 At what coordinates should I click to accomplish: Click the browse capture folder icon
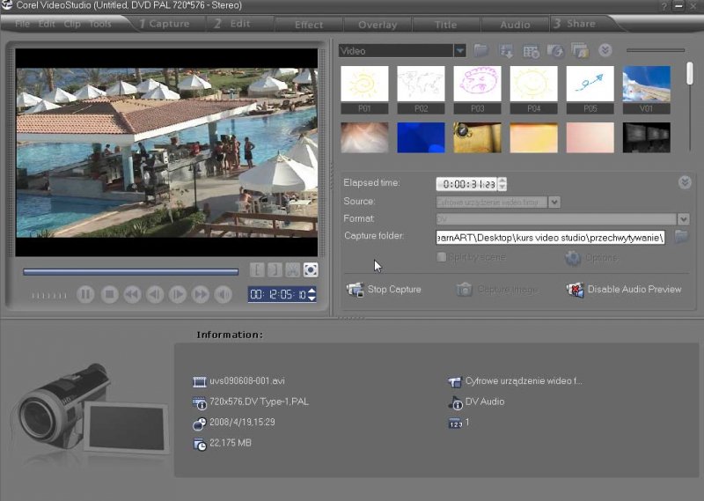point(681,237)
